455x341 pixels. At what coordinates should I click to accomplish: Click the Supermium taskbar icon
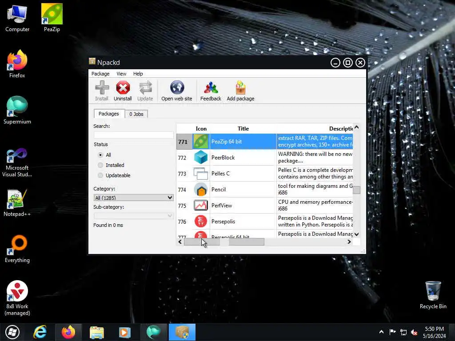pos(153,332)
